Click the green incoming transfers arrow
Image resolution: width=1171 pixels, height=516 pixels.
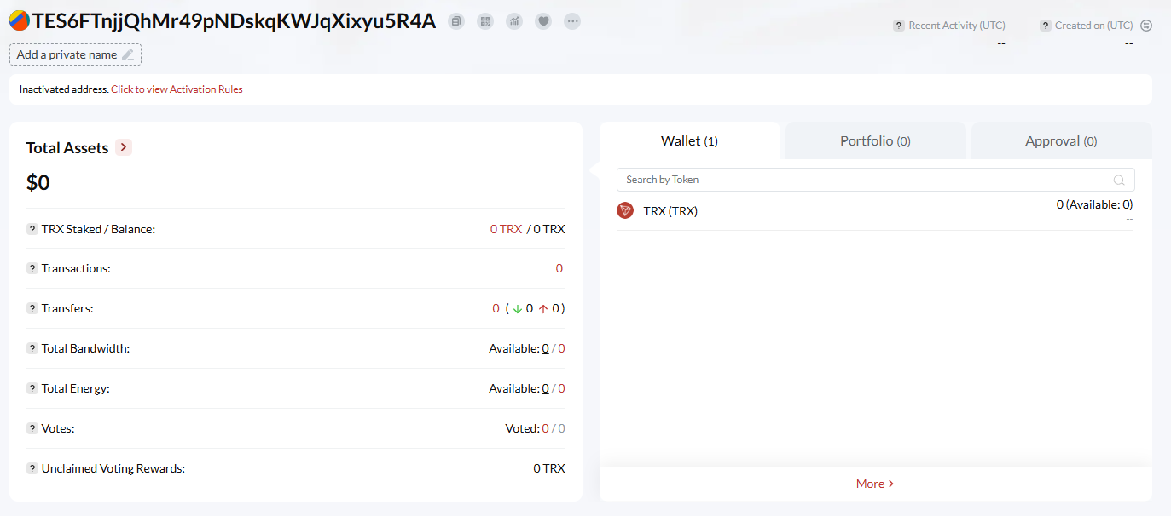click(x=517, y=308)
